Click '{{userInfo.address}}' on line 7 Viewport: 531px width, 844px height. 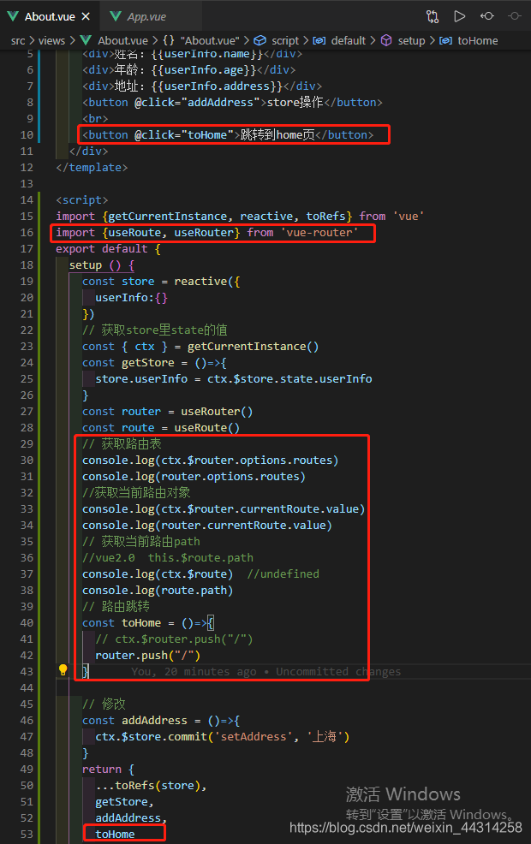tap(217, 86)
